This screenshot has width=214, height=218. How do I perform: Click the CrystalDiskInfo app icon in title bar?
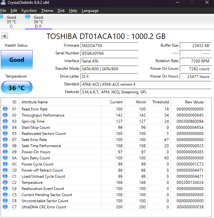(3, 3)
